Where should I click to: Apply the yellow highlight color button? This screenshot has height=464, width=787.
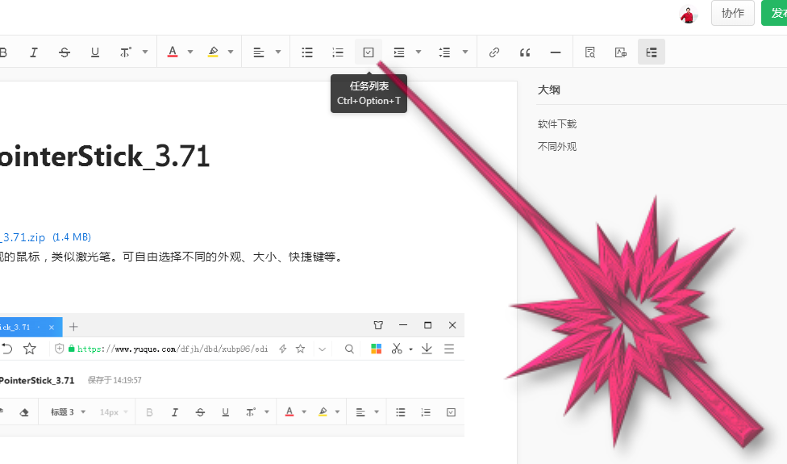tap(214, 52)
